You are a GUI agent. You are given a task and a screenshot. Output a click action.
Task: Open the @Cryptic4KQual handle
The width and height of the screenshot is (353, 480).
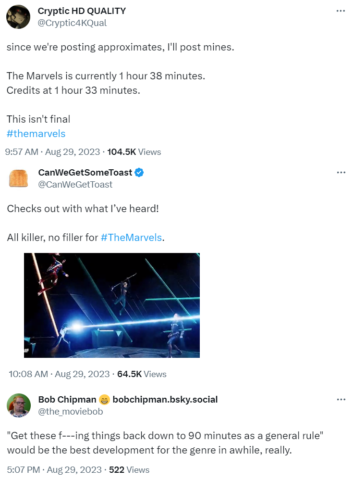(x=73, y=23)
